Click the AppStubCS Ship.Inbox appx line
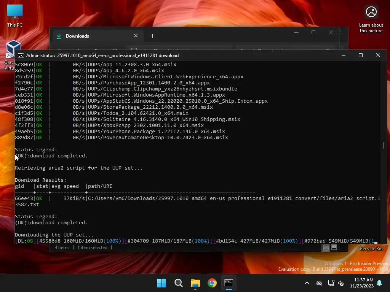390x292 pixels. [x=141, y=101]
